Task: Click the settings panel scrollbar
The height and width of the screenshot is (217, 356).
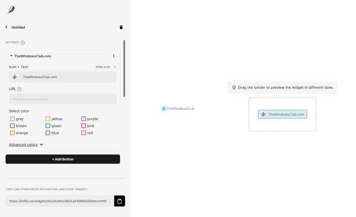Action: coord(124,69)
